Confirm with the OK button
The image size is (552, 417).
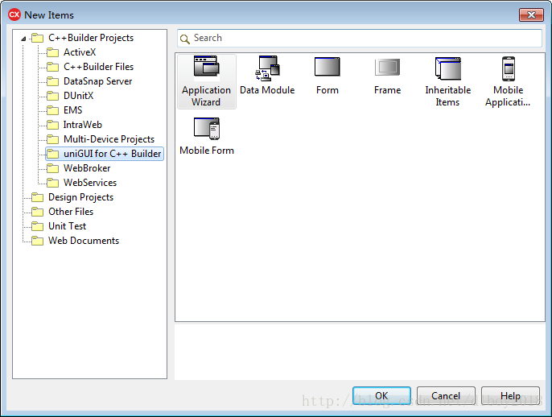381,396
